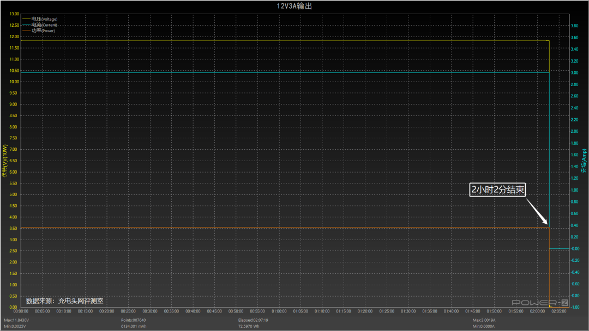Click the 安培(Amp) right axis title
This screenshot has width=589, height=331.
584,161
